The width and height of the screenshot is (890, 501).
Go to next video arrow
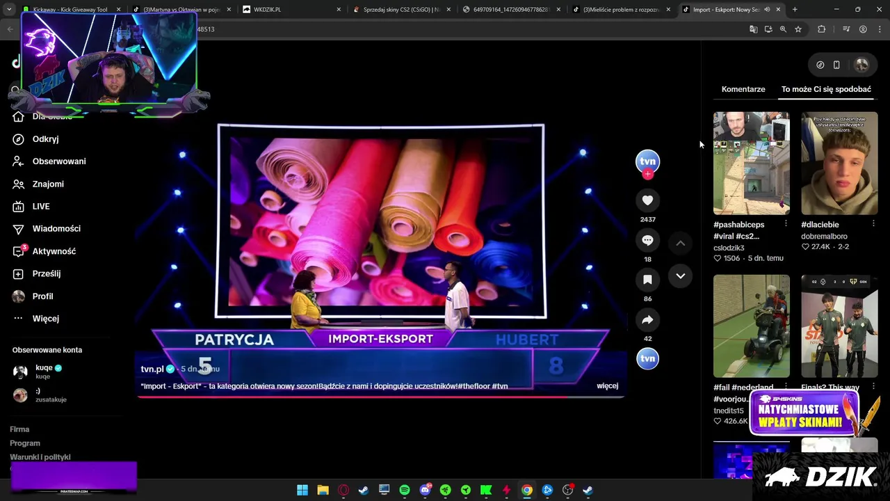click(681, 276)
